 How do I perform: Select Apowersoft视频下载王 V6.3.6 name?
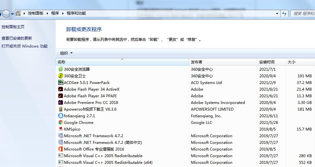click(90, 109)
